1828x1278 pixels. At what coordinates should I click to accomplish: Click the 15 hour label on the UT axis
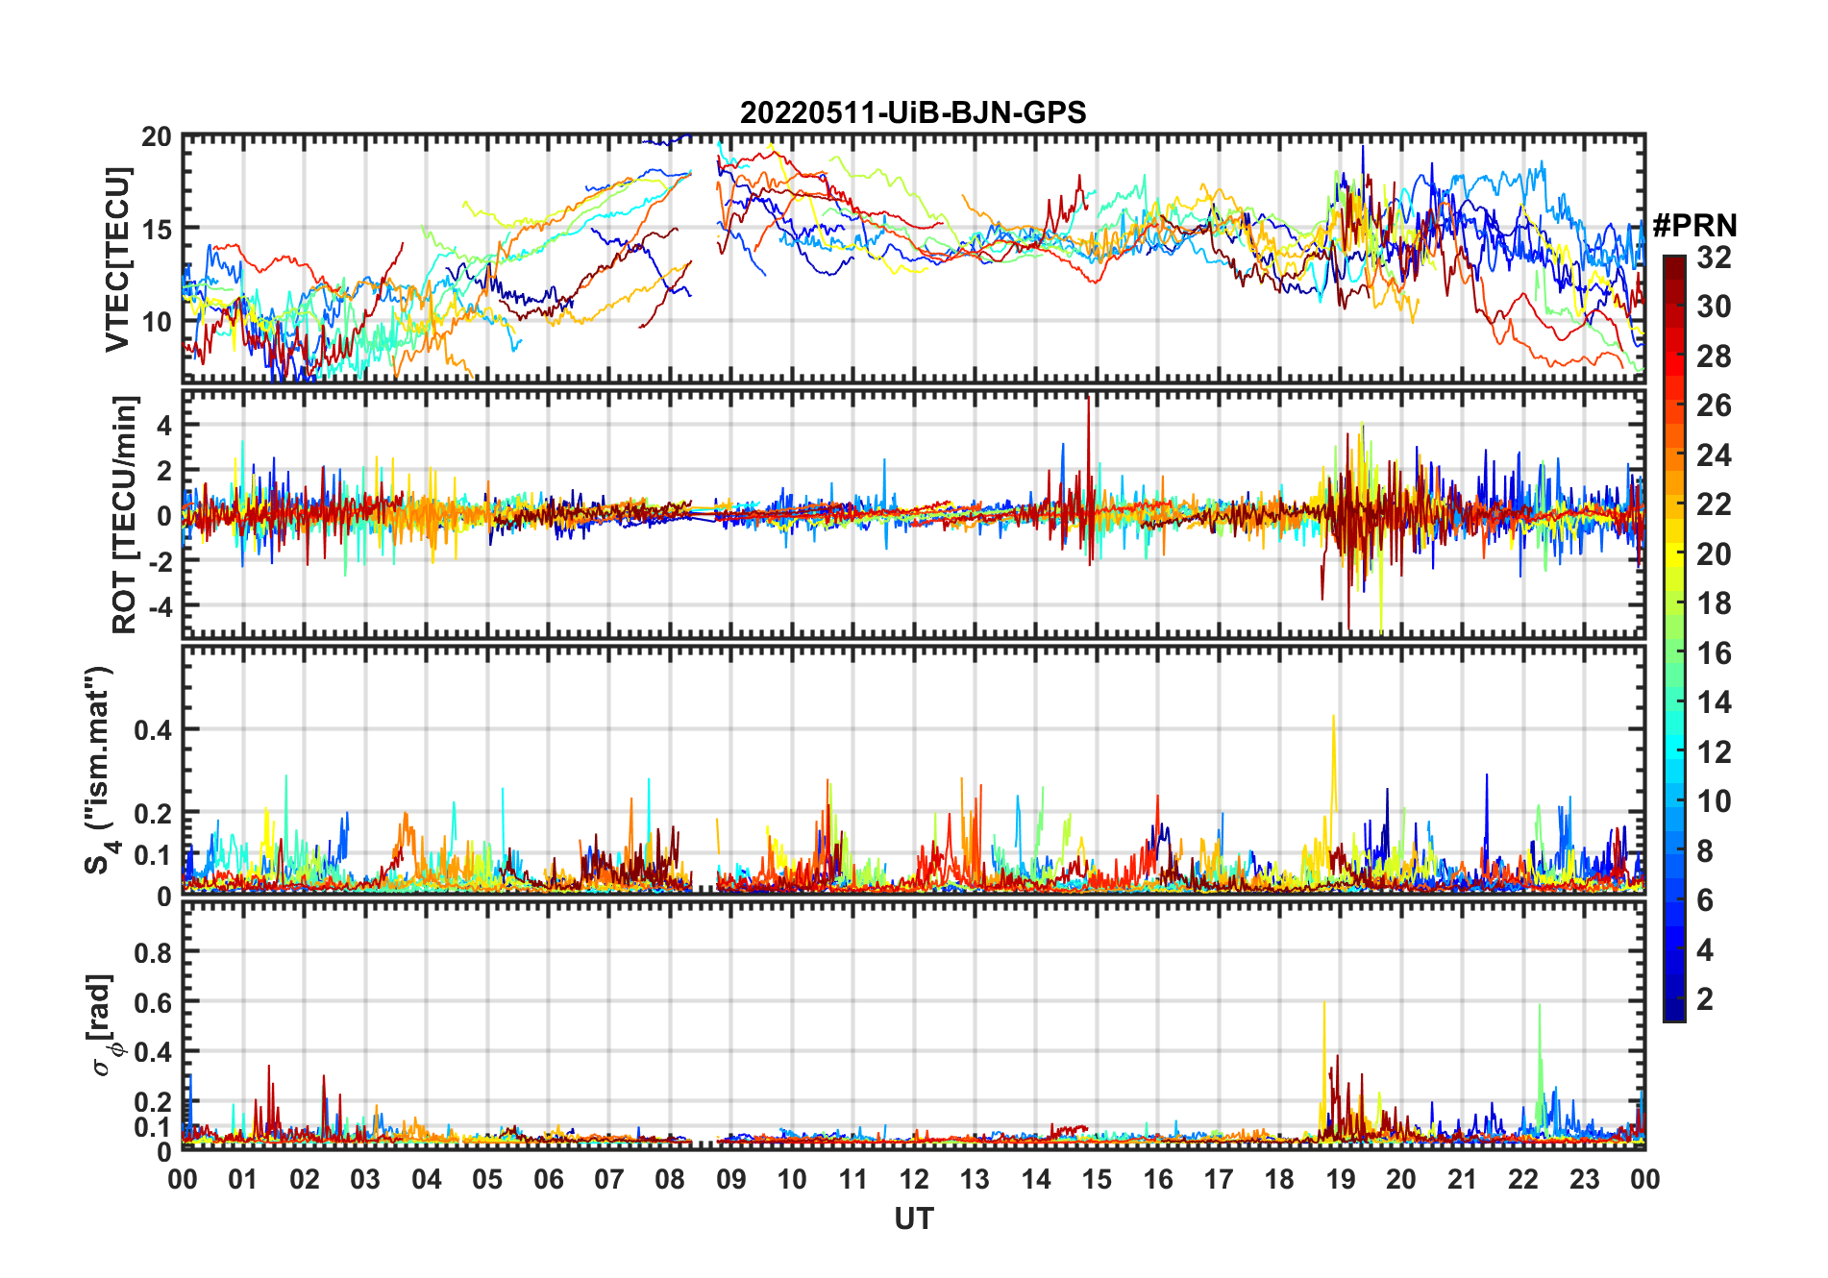1097,1180
